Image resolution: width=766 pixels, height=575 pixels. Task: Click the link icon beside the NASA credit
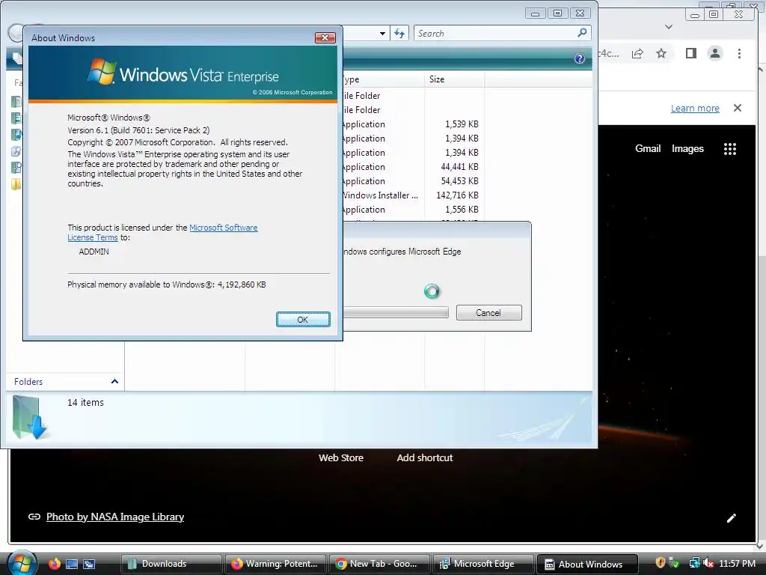coord(34,517)
